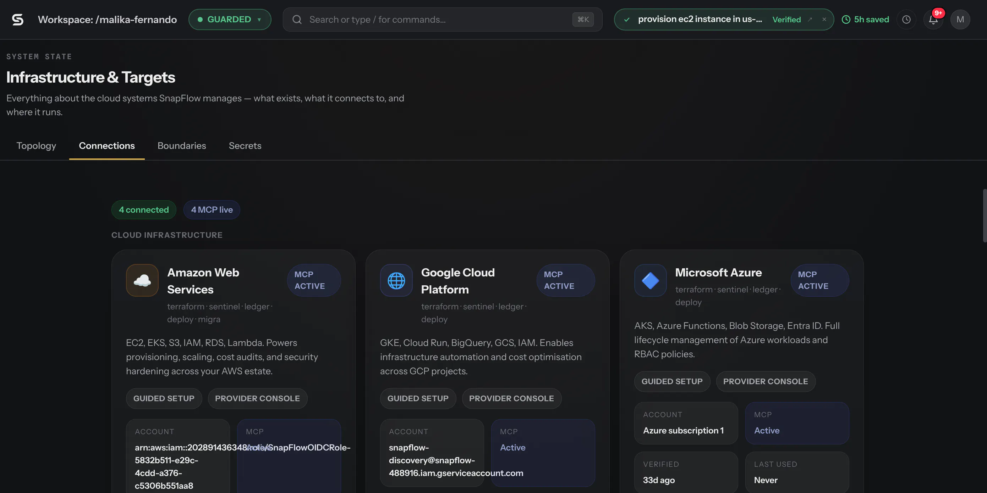Click MCP ACTIVE badge on Amazon Web Services
The height and width of the screenshot is (493, 987).
[314, 280]
